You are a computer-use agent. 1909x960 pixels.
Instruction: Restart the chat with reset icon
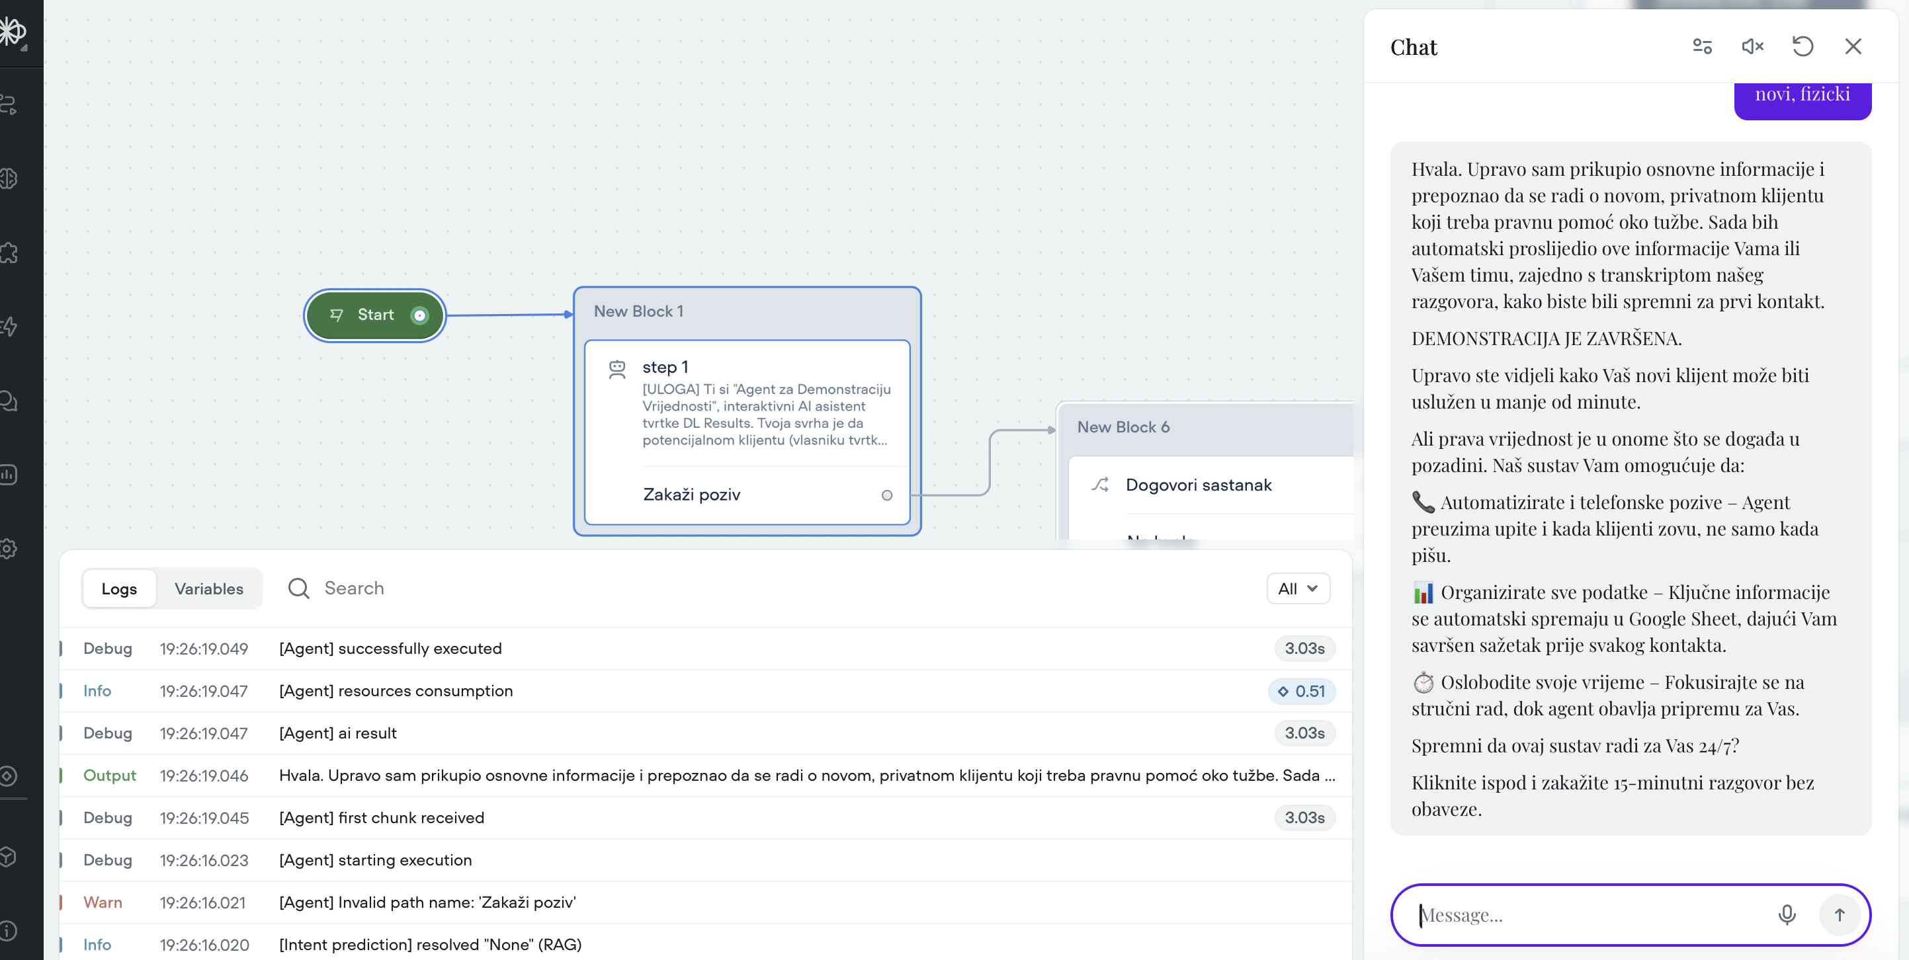tap(1803, 47)
